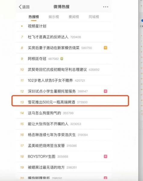Click the dot bullet beside 视频星计划
This screenshot has width=143, height=181.
(22, 26)
